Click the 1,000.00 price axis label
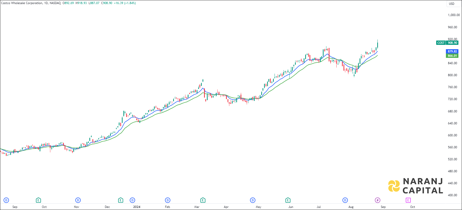Image resolution: width=462 pixels, height=210 pixels. 454,15
